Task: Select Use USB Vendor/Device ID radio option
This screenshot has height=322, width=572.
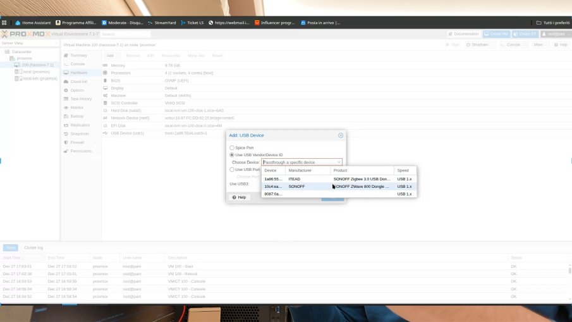Action: [231, 155]
